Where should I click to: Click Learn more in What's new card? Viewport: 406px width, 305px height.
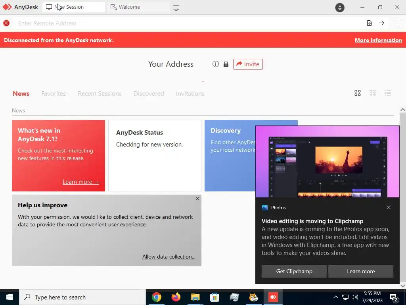(x=81, y=182)
